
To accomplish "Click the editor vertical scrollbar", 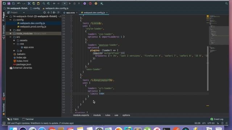I will coord(208,69).
